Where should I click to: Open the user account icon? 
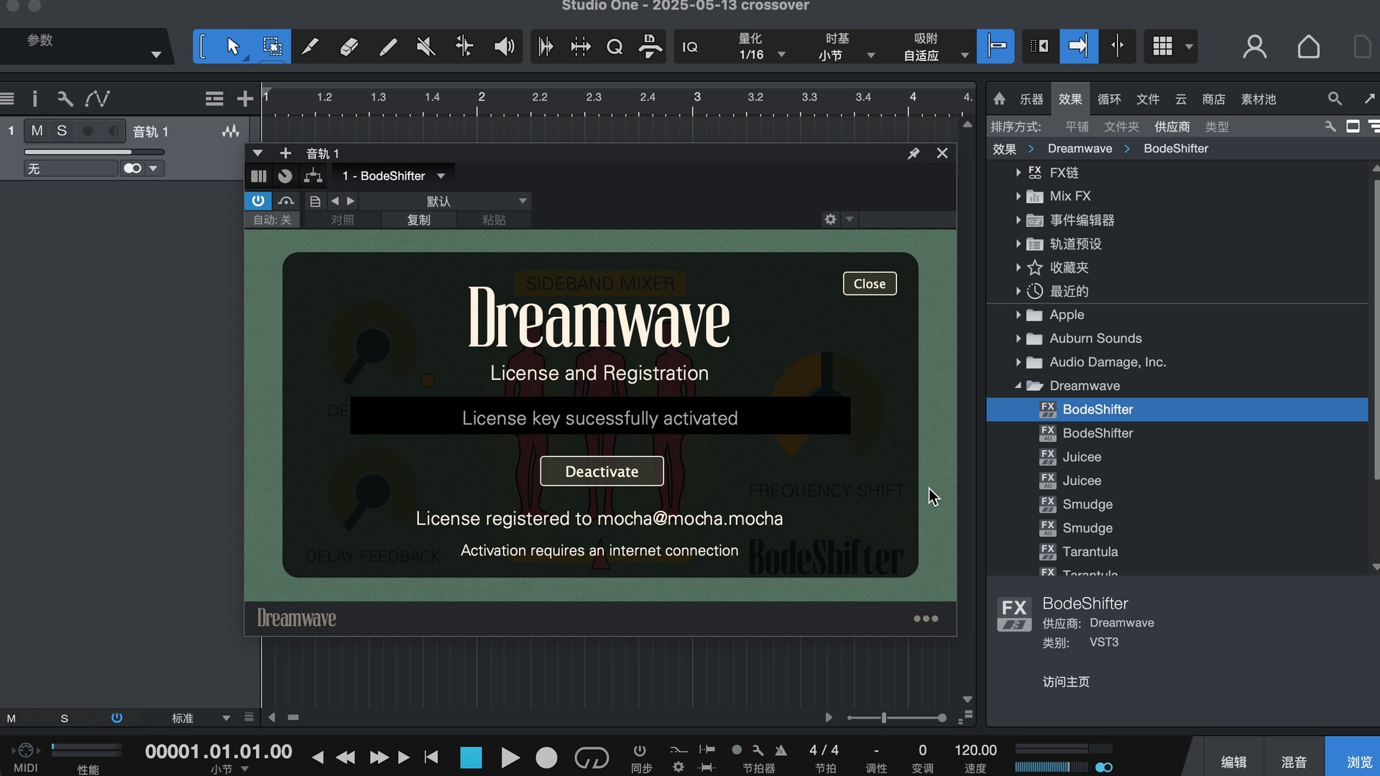pos(1255,47)
